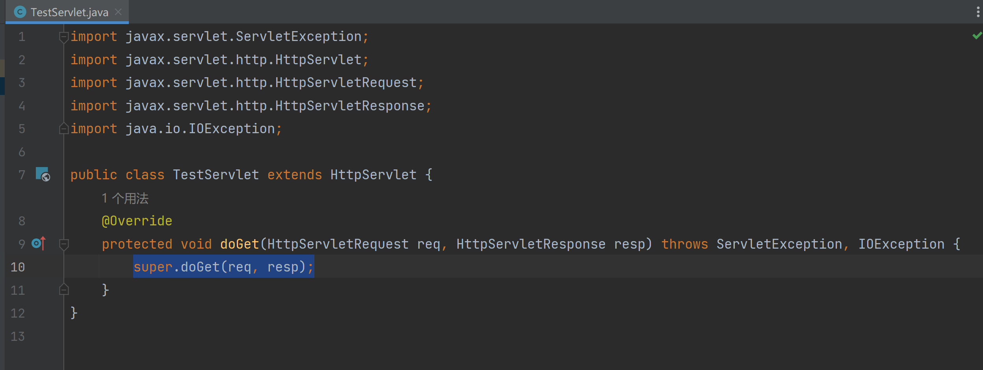This screenshot has width=983, height=370.
Task: Toggle a breakpoint on line number 2
Action: [x=22, y=60]
